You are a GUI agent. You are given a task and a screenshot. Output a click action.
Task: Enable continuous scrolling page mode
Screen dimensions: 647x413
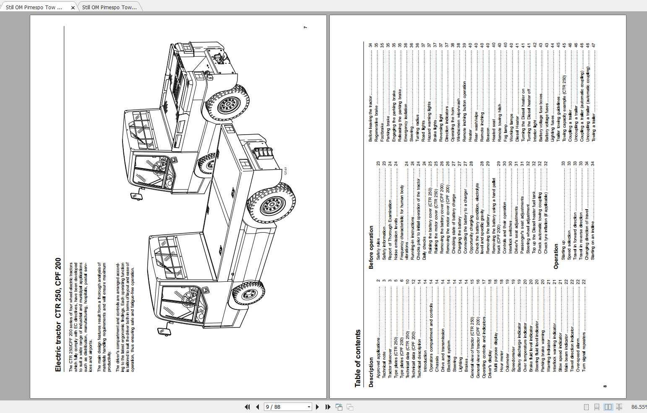click(x=597, y=407)
